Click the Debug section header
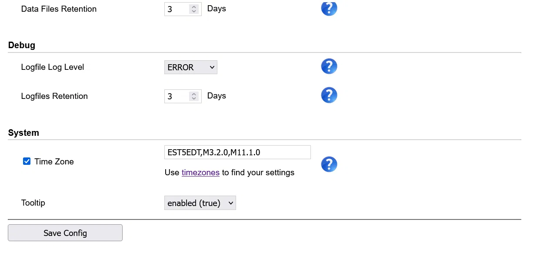The width and height of the screenshot is (540, 262). 21,45
